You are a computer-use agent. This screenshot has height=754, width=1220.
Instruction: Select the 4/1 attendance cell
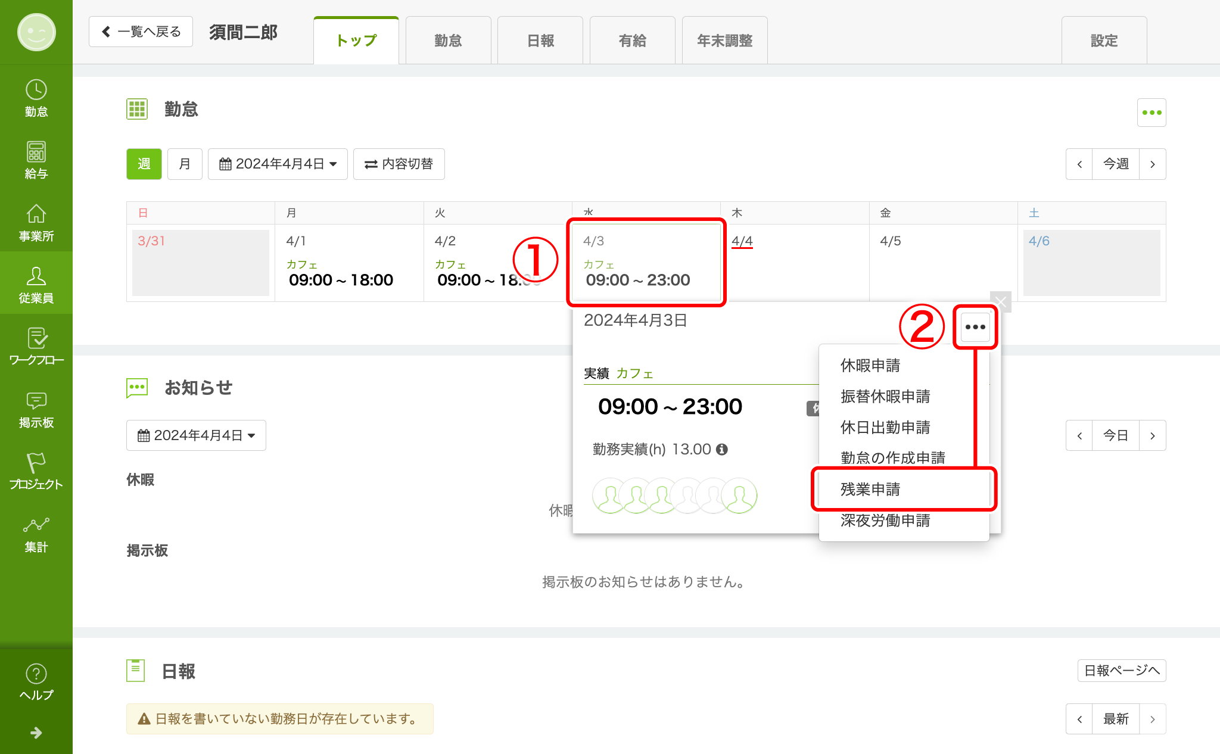pyautogui.click(x=349, y=263)
